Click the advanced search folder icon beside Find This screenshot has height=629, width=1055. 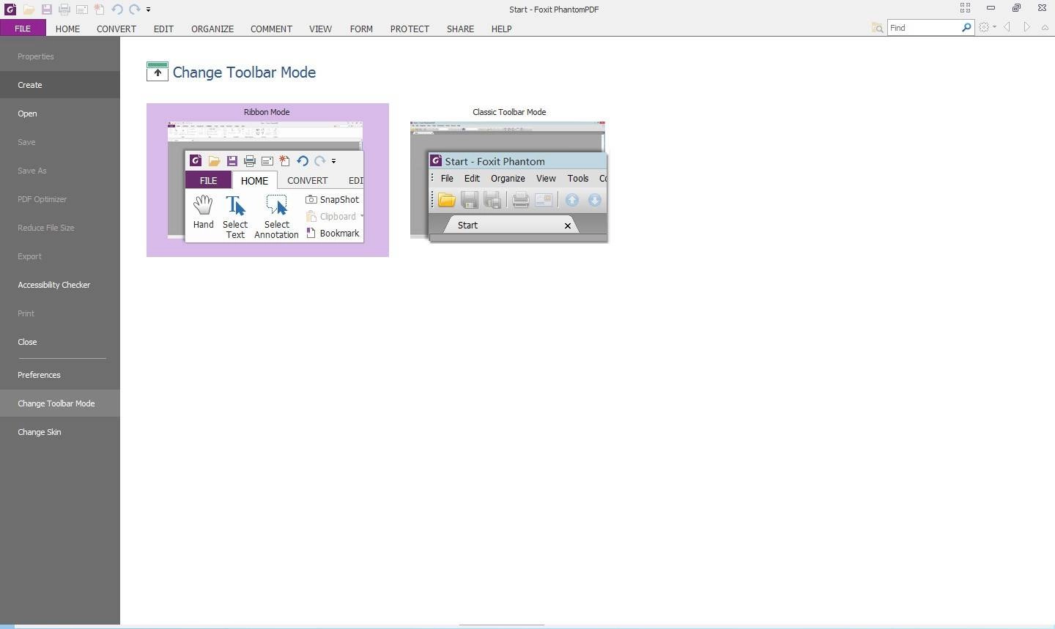click(x=877, y=28)
